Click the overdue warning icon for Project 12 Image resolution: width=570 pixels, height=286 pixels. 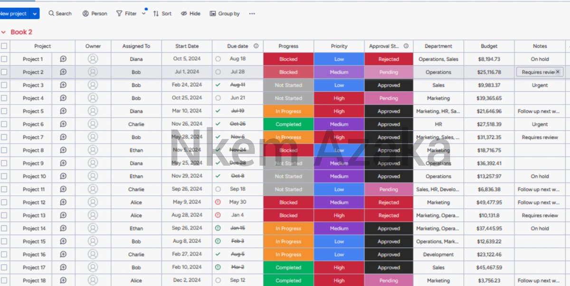[x=218, y=202]
